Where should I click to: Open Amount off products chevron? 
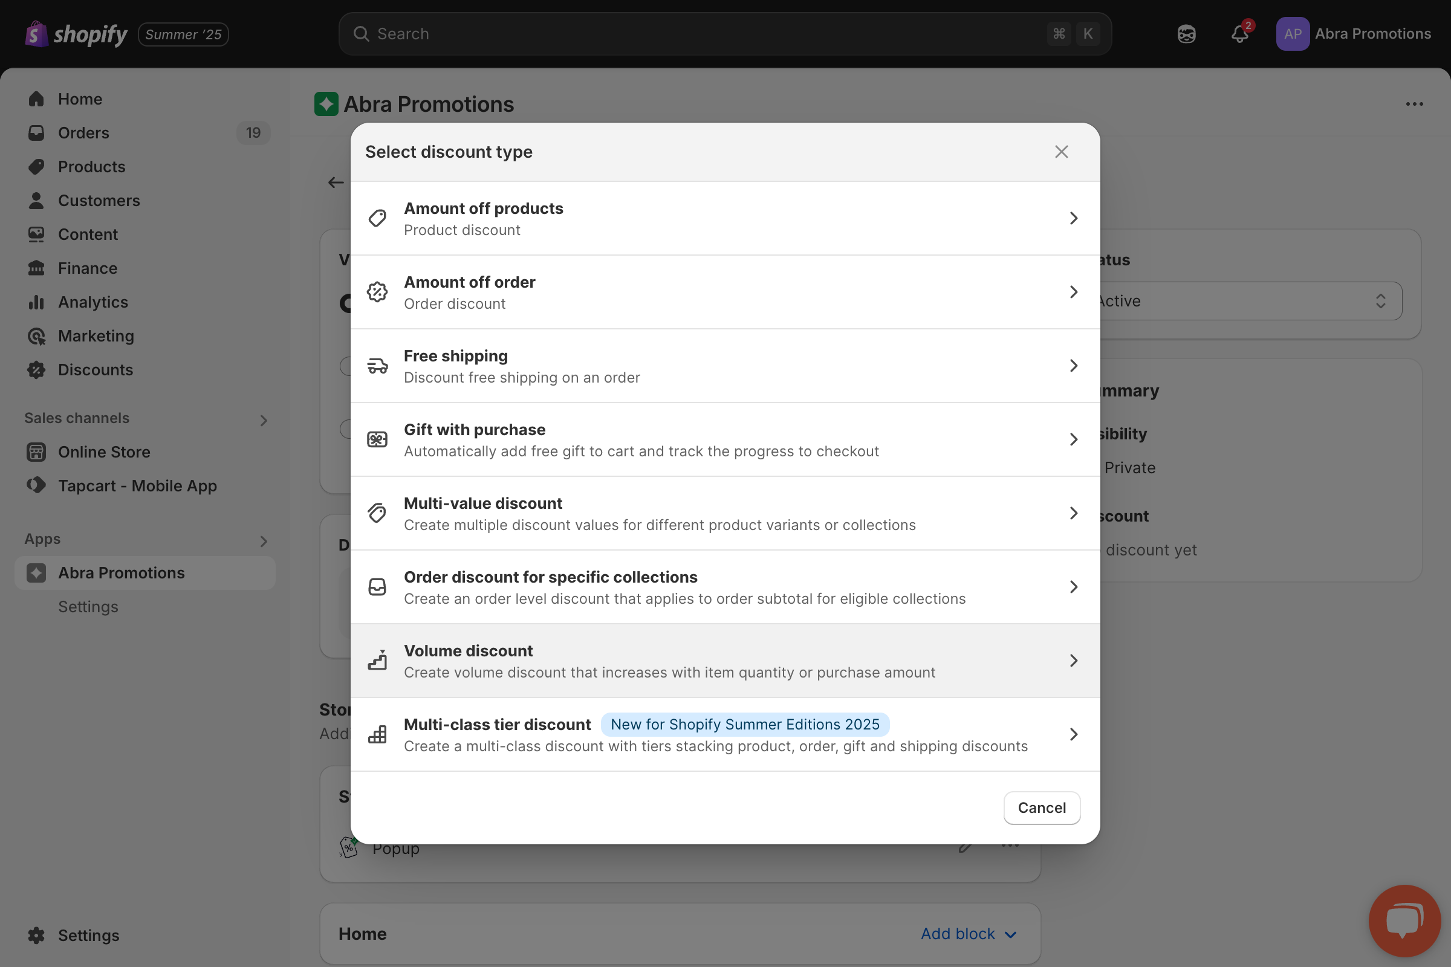(x=1074, y=218)
